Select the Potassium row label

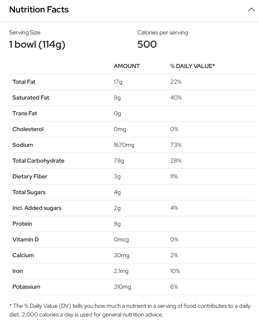(26, 287)
